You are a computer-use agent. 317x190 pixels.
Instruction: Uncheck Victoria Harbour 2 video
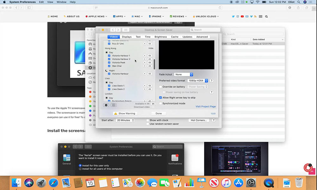[x=109, y=59]
